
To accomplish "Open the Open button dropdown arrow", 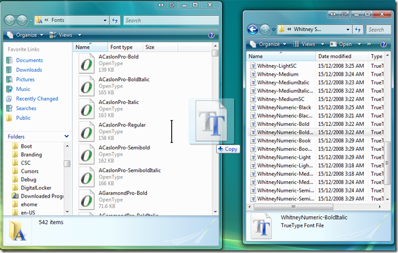I will coord(359,44).
